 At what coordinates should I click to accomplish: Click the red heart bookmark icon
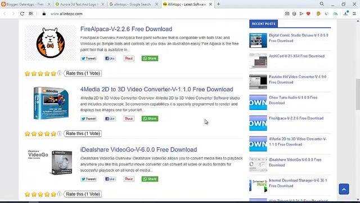308,14
